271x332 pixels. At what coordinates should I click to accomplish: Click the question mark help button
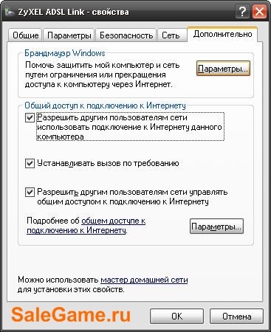[x=242, y=12]
